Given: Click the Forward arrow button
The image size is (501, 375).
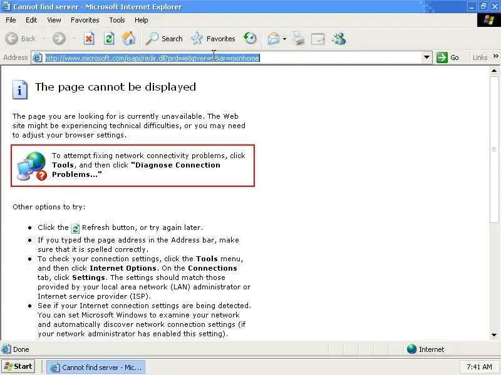Looking at the screenshot, I should [59, 39].
